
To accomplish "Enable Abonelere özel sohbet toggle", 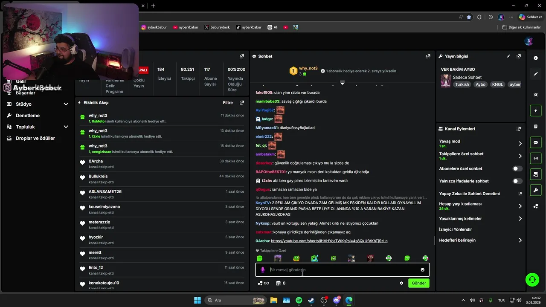I will click(x=517, y=169).
